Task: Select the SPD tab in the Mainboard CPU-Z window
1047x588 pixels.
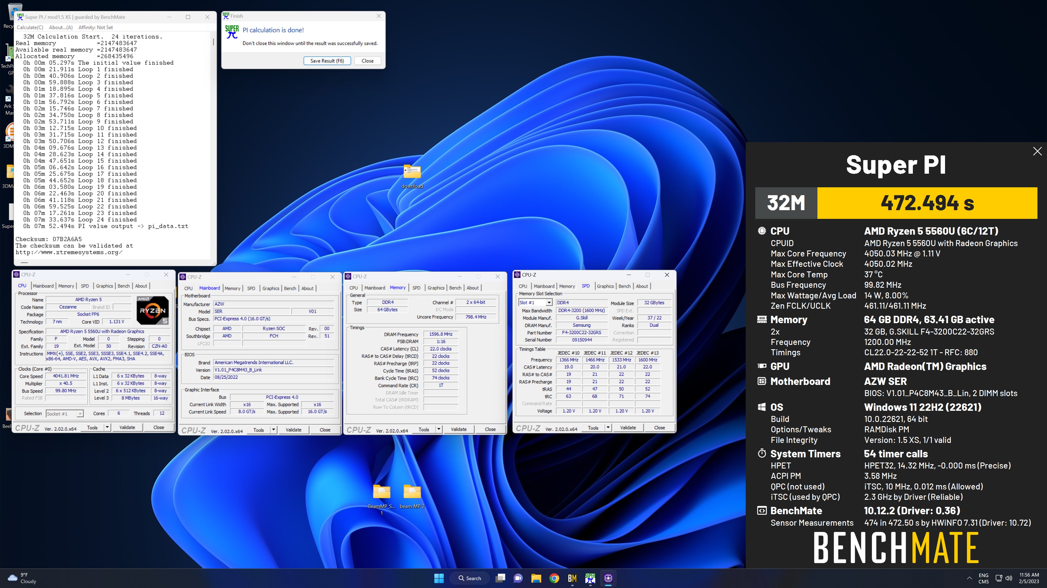Action: [251, 289]
